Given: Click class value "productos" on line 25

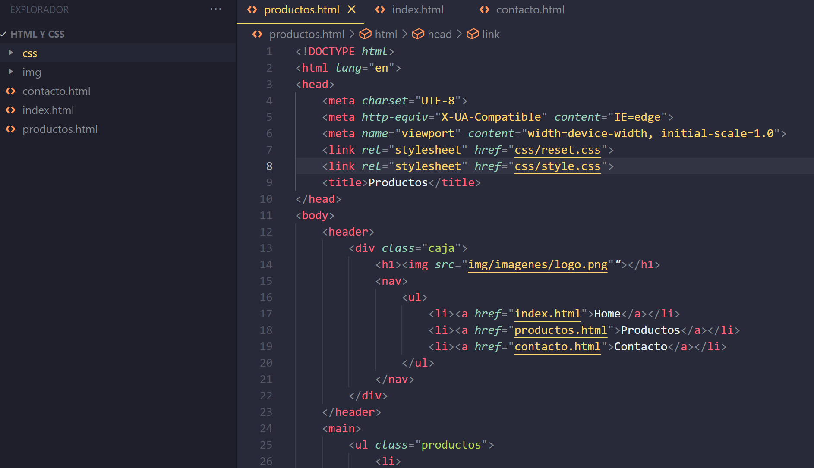Looking at the screenshot, I should pyautogui.click(x=451, y=445).
